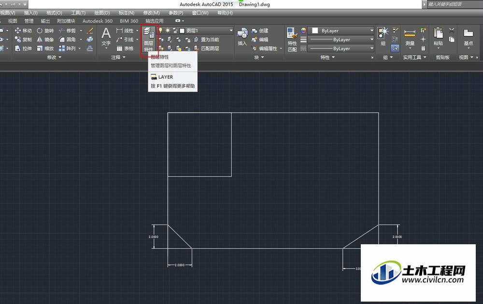This screenshot has width=483, height=304.
Task: Select the Fillet (圆角) tool
Action: point(67,40)
